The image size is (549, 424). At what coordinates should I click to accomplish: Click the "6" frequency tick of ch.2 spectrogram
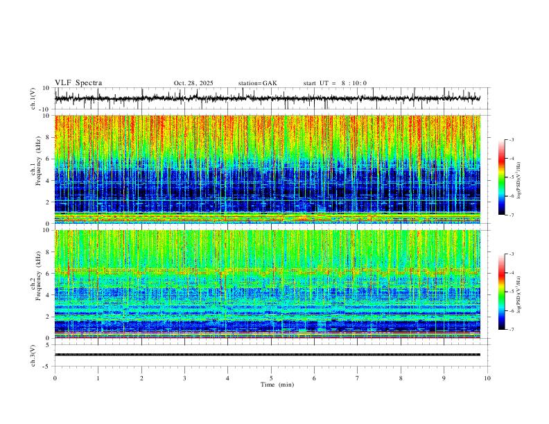pyautogui.click(x=49, y=274)
